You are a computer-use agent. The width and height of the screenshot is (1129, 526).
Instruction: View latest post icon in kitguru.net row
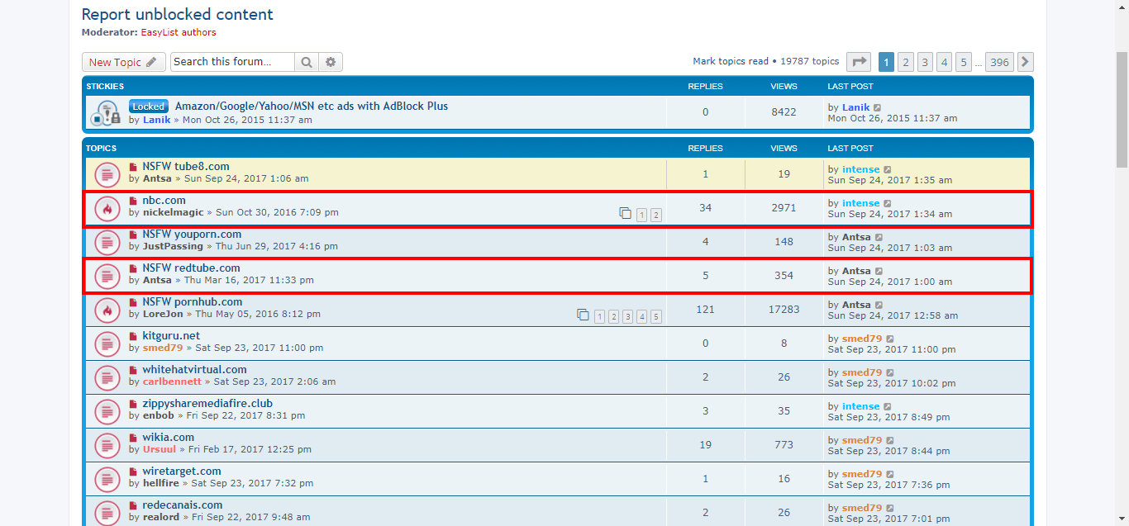coord(890,339)
